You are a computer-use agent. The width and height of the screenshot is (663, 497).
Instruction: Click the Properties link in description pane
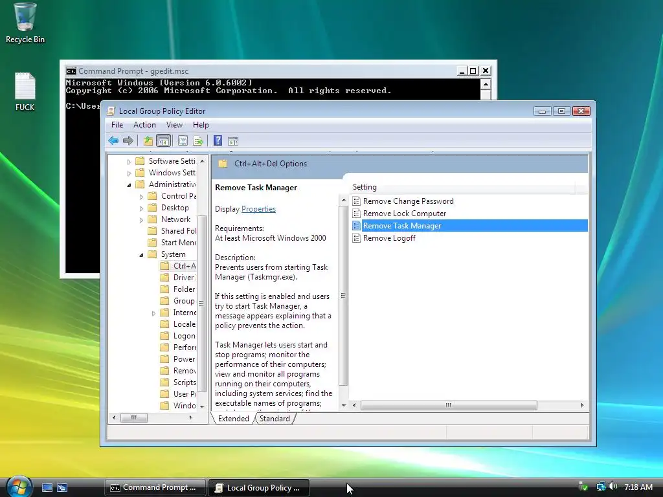pyautogui.click(x=258, y=209)
